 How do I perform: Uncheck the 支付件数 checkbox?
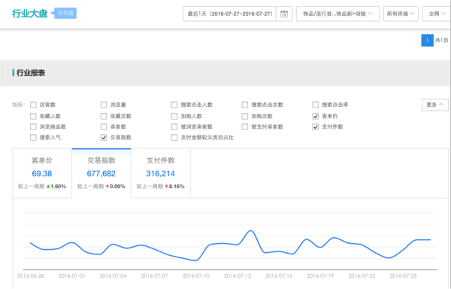coord(316,127)
